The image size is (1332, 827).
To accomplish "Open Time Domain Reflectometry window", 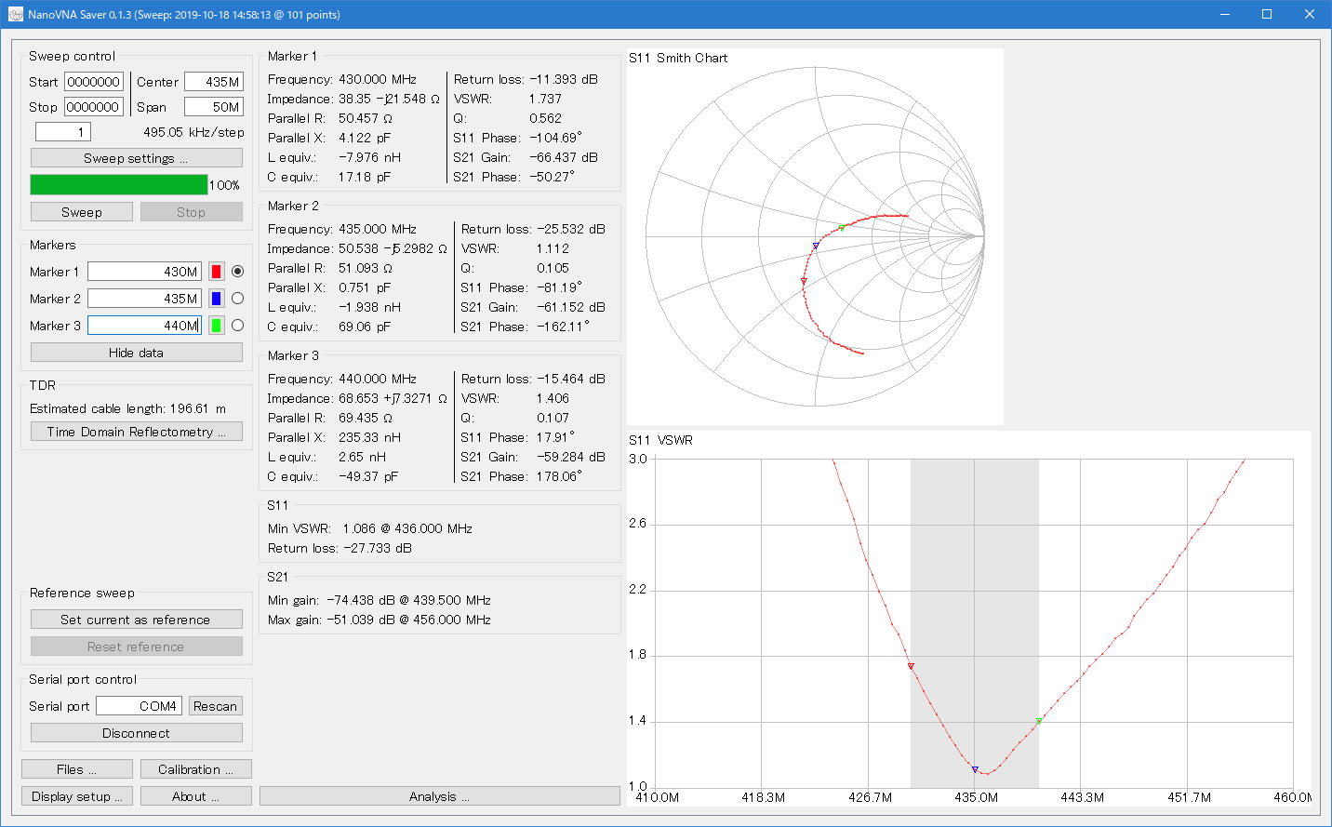I will [x=136, y=432].
